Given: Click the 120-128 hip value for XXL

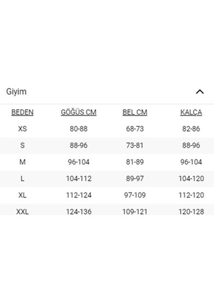Looking at the screenshot, I should tap(191, 212).
